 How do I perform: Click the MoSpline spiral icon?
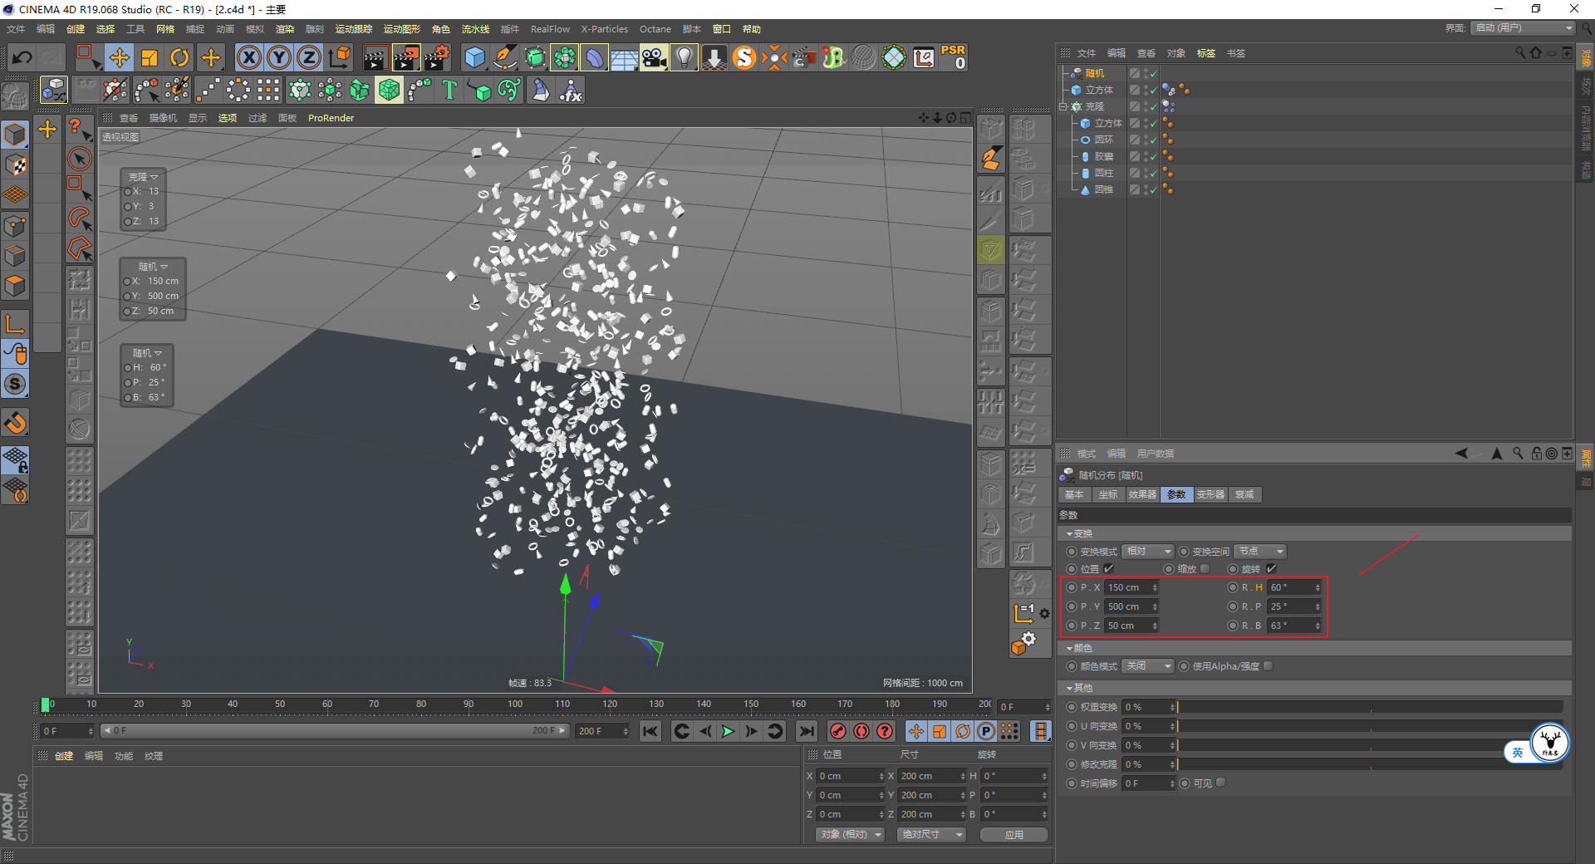[x=509, y=90]
